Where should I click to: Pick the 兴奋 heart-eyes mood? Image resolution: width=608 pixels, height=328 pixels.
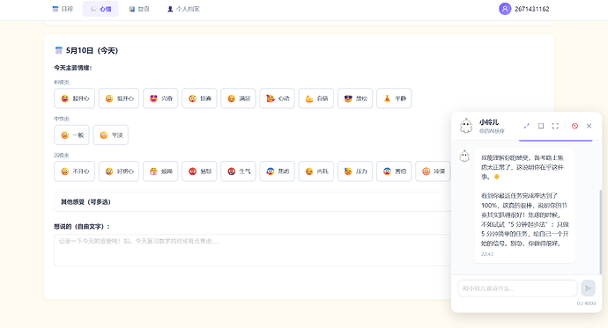[x=160, y=98]
